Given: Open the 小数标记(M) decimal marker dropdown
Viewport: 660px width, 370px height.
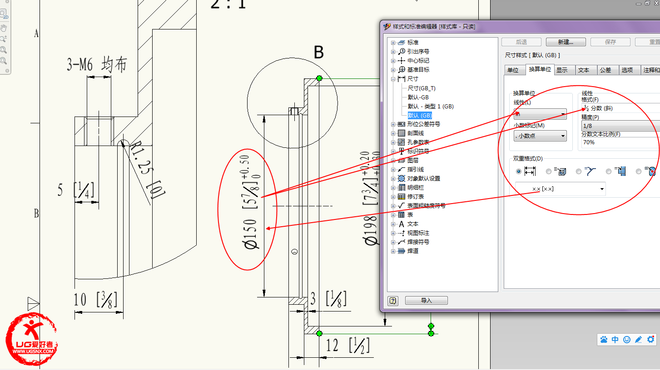Looking at the screenshot, I should (x=540, y=136).
